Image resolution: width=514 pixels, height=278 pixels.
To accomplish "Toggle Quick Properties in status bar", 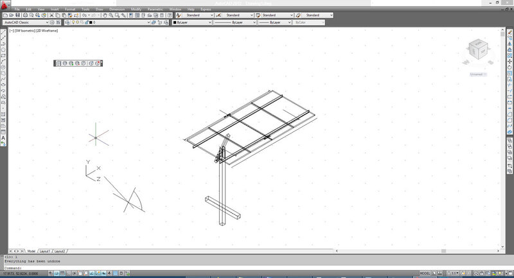I will [x=121, y=274].
